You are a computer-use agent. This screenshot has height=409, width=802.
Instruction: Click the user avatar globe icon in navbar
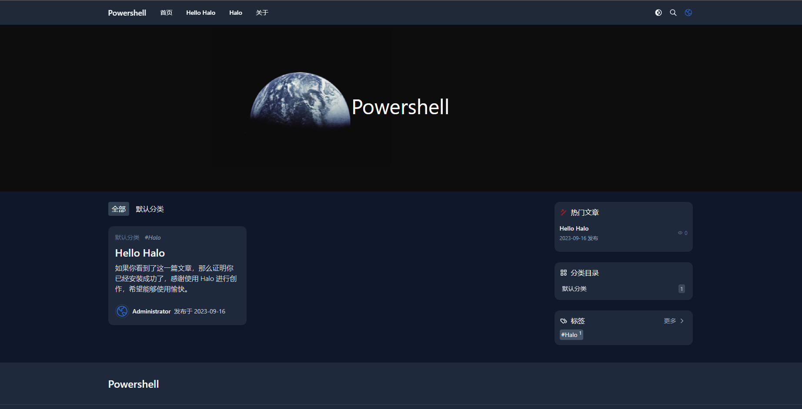[688, 13]
